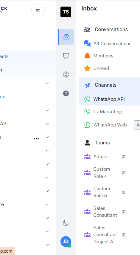This screenshot has height=255, width=140.
Task: Open the Custom Role 4 team
Action: pyautogui.click(x=102, y=173)
